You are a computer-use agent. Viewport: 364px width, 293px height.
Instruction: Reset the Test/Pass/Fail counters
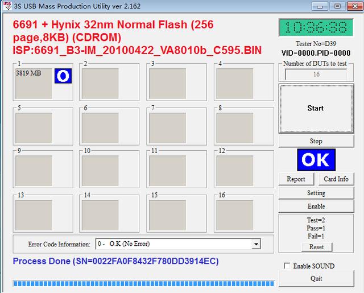pyautogui.click(x=317, y=247)
